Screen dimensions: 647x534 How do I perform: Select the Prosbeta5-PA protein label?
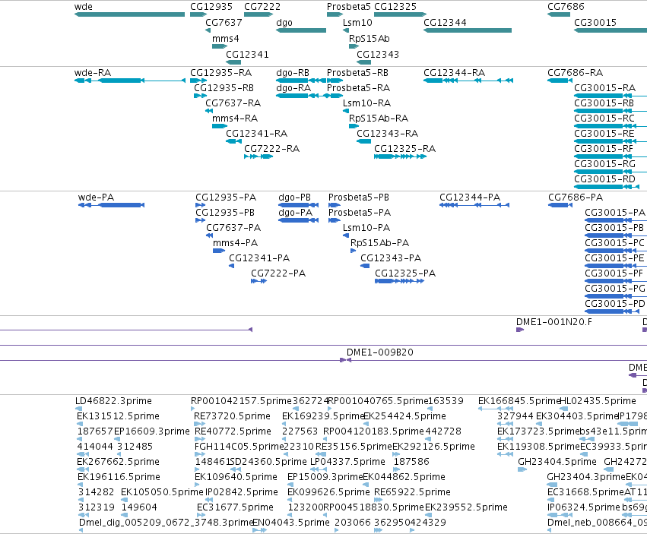coord(360,213)
